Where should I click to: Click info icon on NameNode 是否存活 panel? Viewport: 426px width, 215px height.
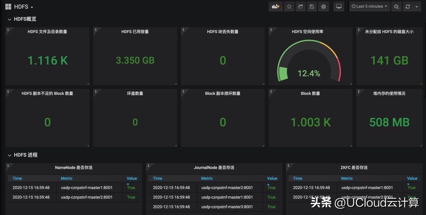tap(8, 165)
